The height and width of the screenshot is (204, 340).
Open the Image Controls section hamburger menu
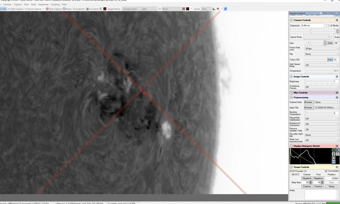coord(337,77)
